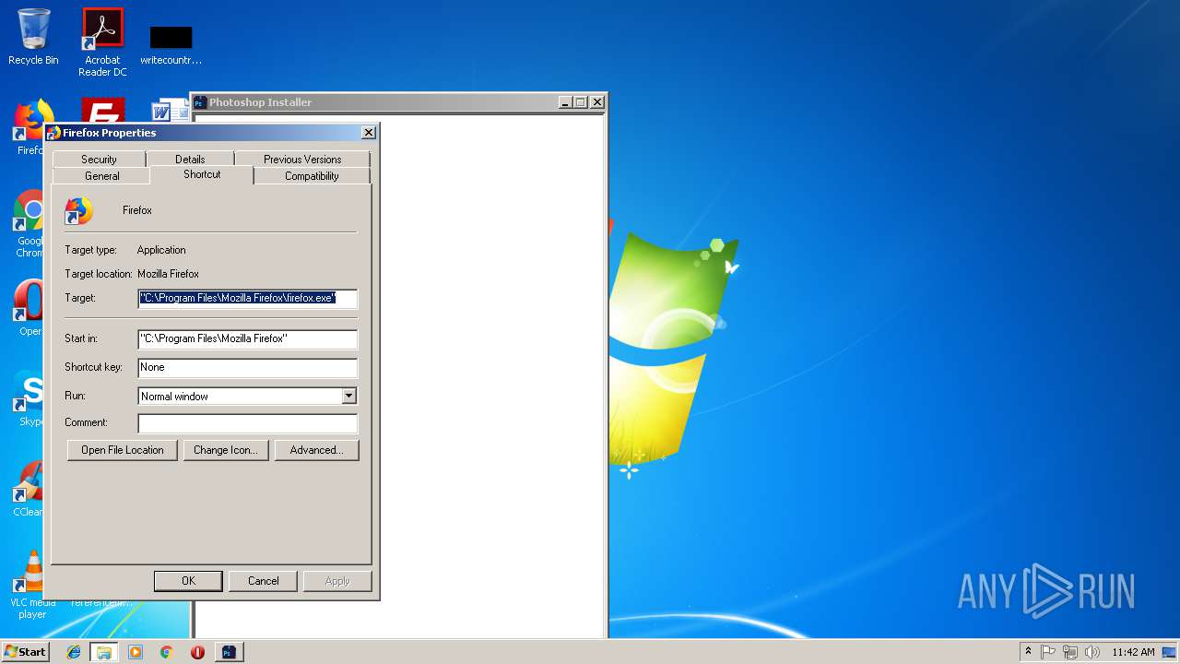Show hidden system tray icons
The width and height of the screenshot is (1180, 664).
click(1028, 652)
